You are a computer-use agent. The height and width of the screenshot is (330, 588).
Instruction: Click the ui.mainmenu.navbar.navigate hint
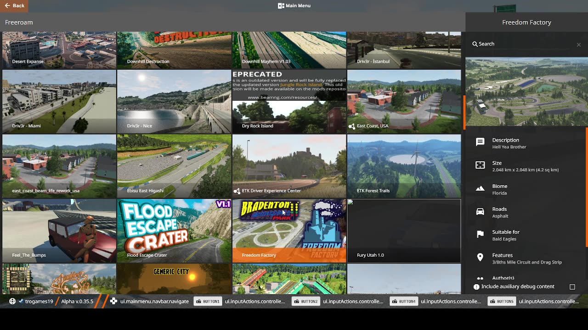click(150, 302)
